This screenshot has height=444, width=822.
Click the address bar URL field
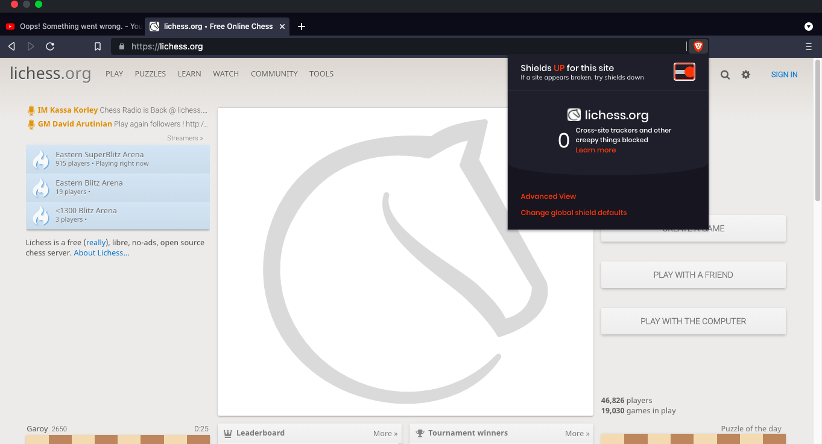point(398,46)
